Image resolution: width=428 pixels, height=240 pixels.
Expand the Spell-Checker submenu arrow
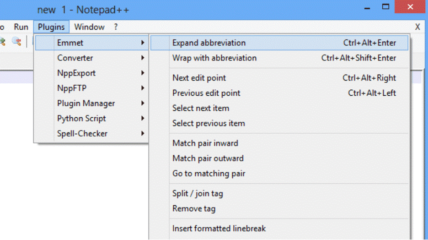[x=143, y=133]
